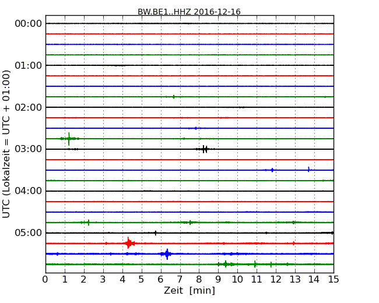Screen dimensions: 379x303
Task: Click the black event spike on the 03:00 trace
Action: tap(205, 149)
